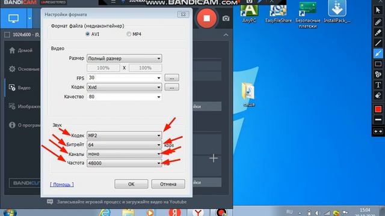Open the 'саша' folder on desktop

248,95
